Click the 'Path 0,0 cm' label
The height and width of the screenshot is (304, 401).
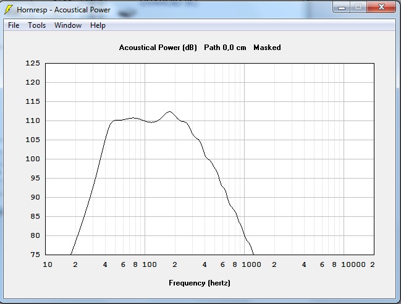[225, 48]
